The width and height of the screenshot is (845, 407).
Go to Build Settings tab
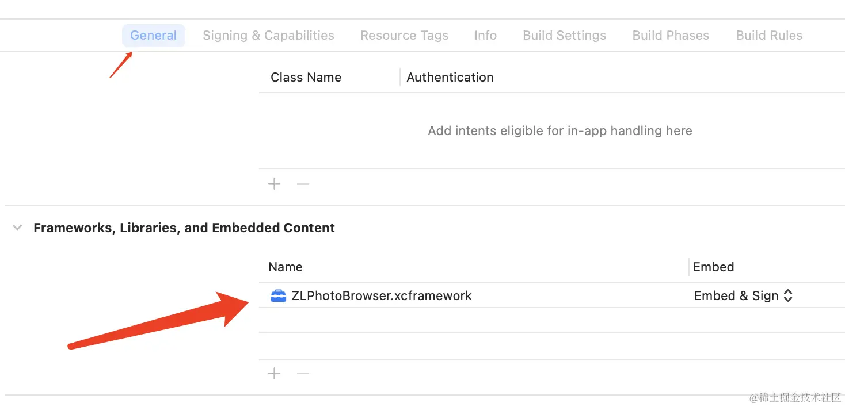564,35
